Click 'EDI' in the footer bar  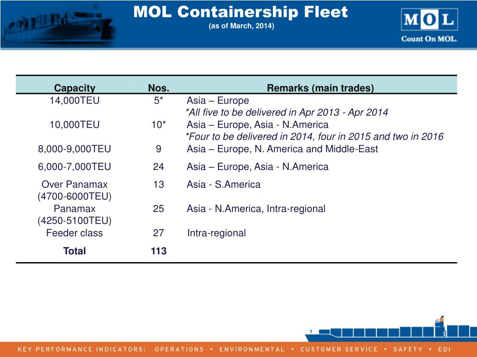[x=444, y=350]
